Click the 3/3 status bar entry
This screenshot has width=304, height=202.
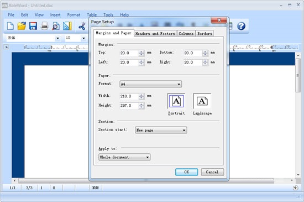[29, 188]
